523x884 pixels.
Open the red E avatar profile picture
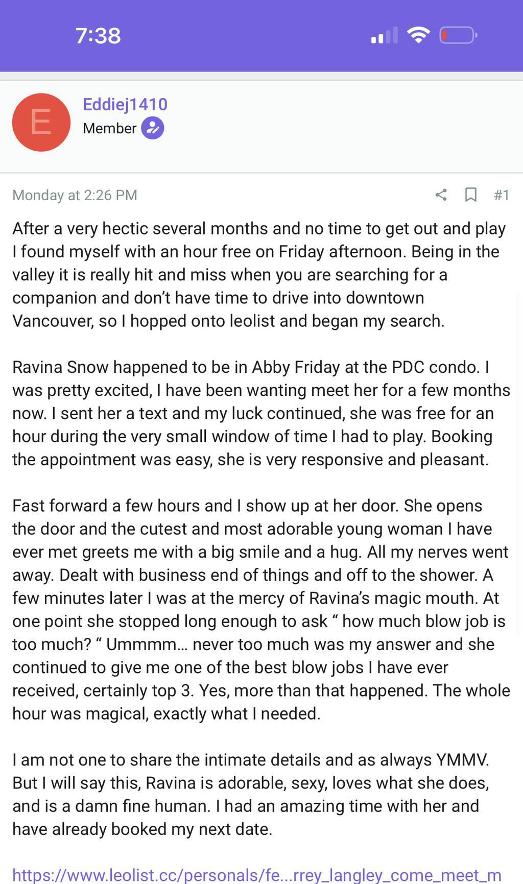coord(41,123)
